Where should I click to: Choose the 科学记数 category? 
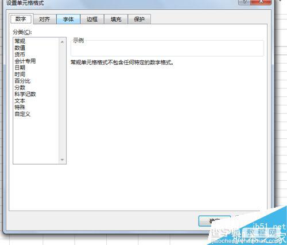[x=25, y=94]
